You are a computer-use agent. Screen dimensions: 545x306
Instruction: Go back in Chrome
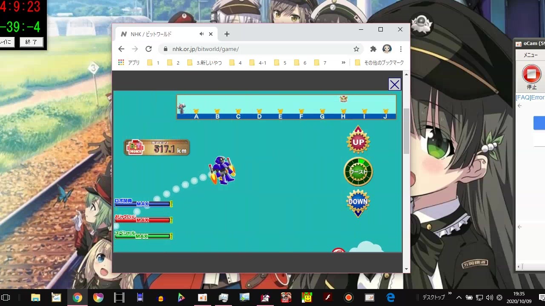[121, 49]
